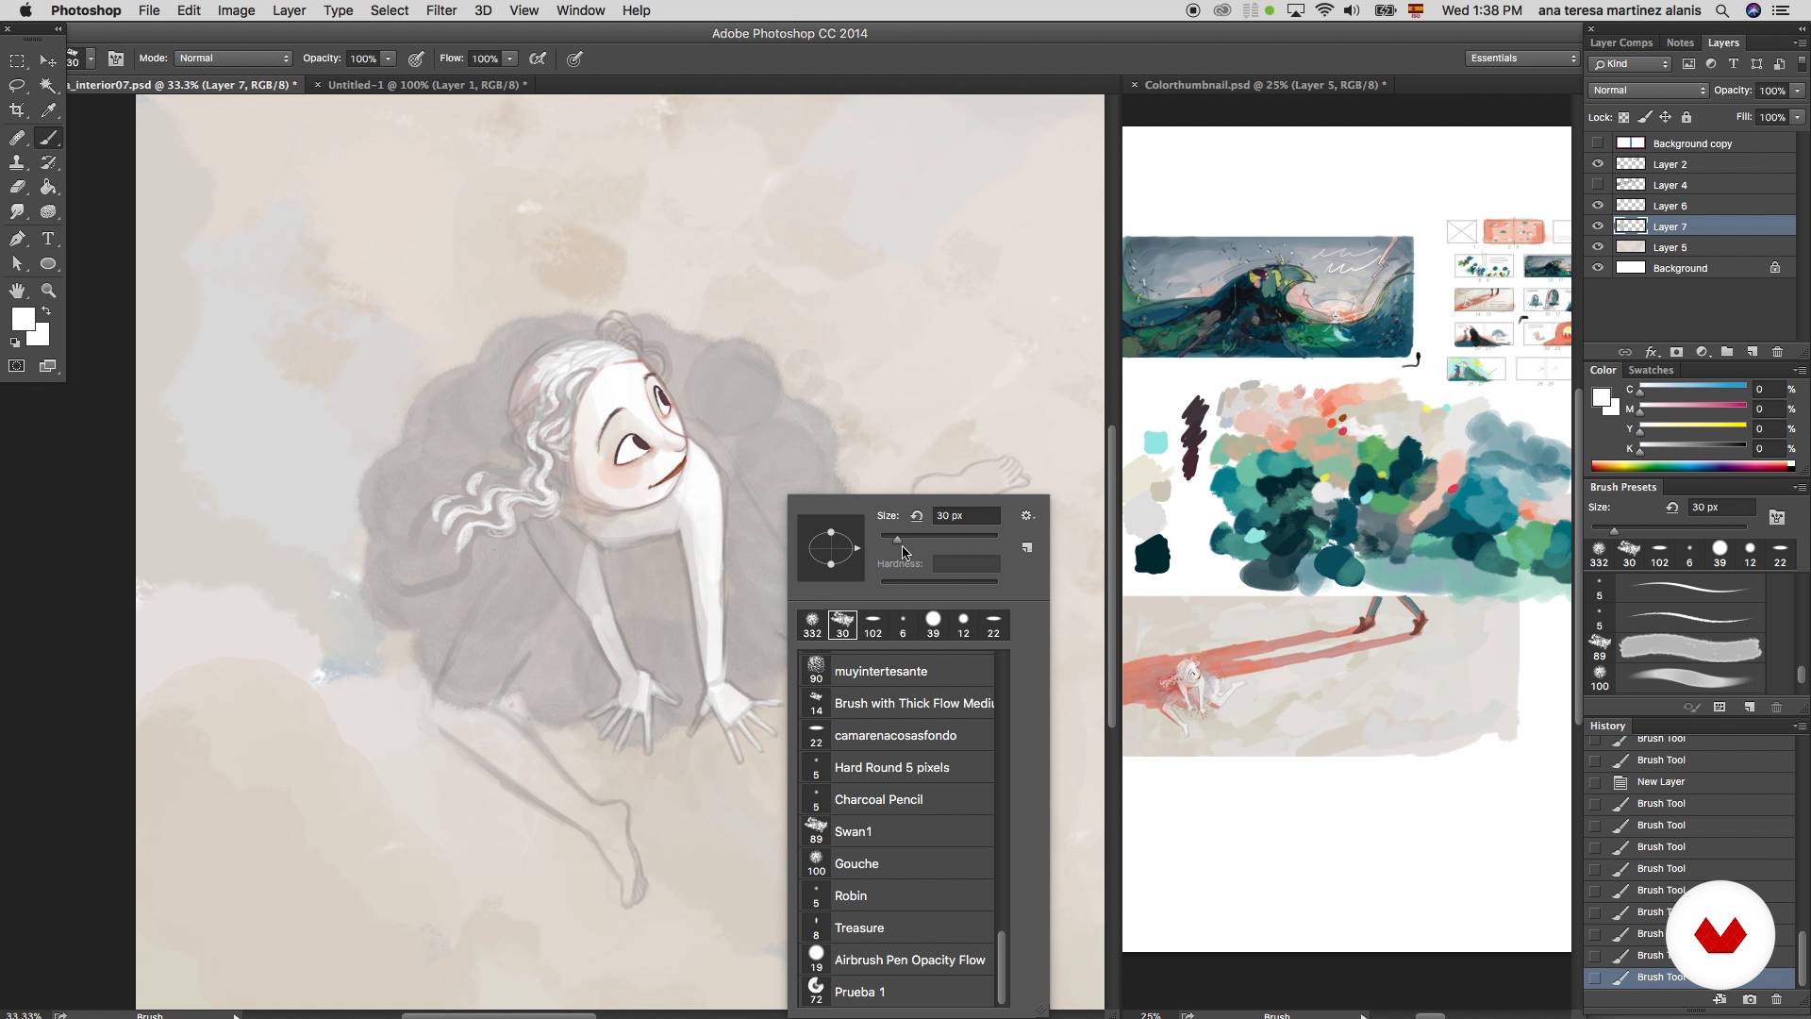This screenshot has height=1019, width=1811.
Task: Open the layer Fill dropdown arrow
Action: coord(1798,117)
